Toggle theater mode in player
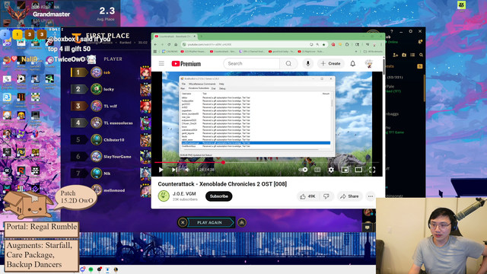Image resolution: width=487 pixels, height=274 pixels. click(358, 170)
